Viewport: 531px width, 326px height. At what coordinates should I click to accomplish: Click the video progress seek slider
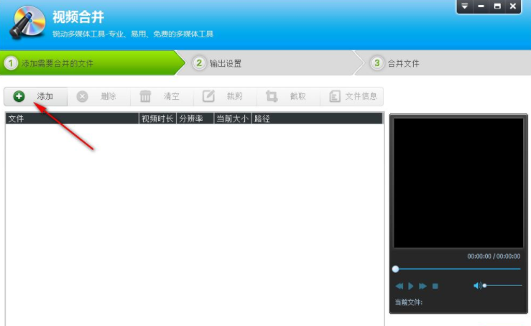(x=458, y=269)
